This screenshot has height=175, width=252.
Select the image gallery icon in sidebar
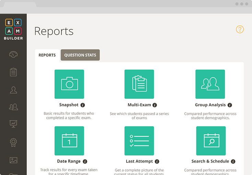click(13, 160)
